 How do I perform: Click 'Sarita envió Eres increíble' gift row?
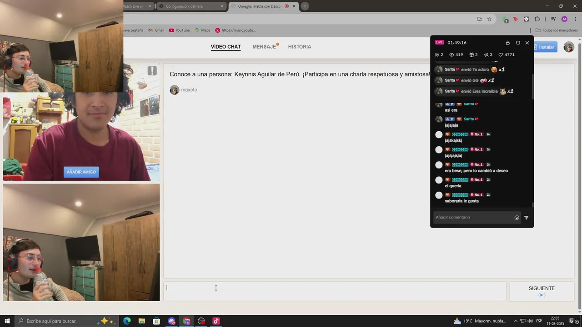(474, 91)
